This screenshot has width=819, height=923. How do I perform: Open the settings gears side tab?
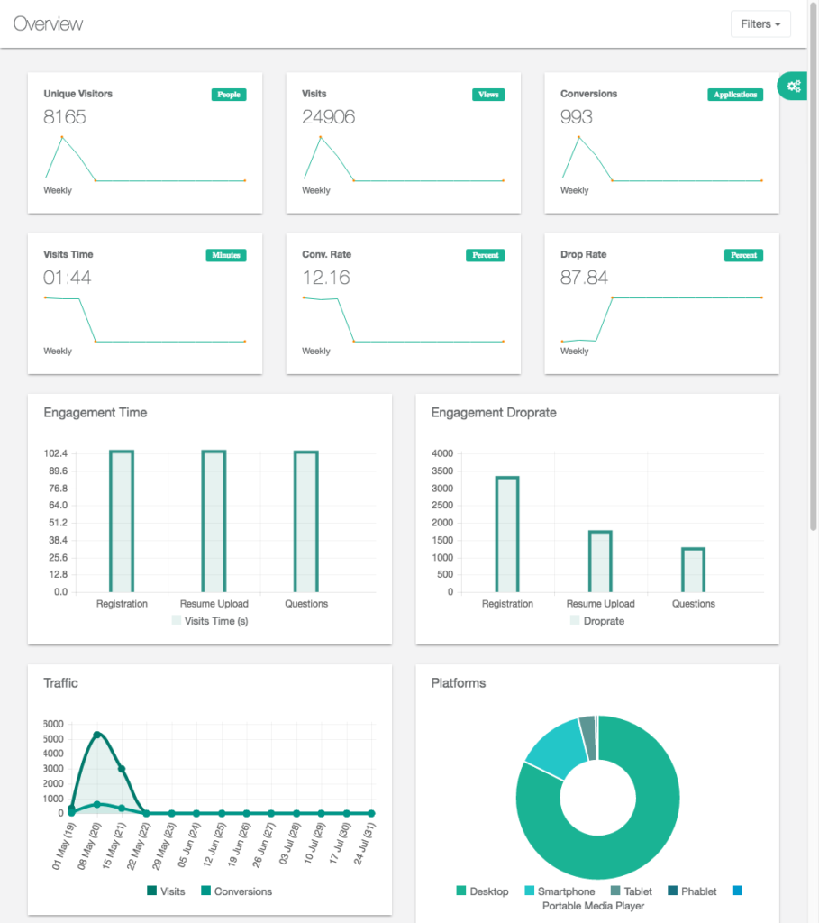[793, 87]
